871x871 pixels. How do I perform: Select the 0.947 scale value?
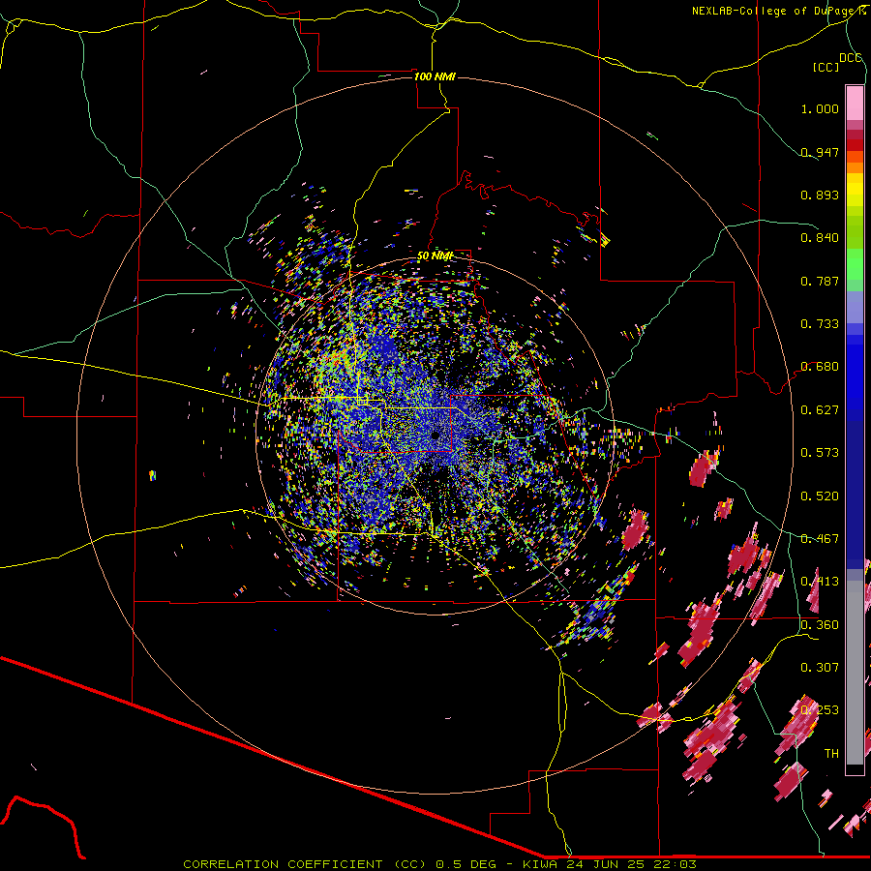click(820, 152)
